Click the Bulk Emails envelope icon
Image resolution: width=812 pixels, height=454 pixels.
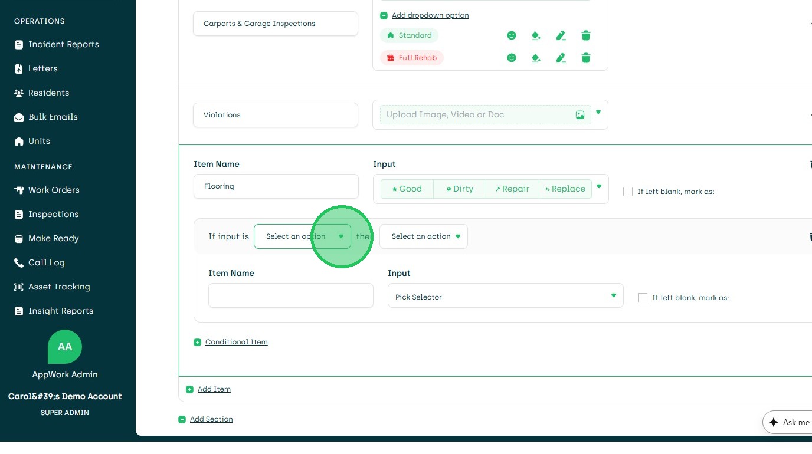[19, 117]
